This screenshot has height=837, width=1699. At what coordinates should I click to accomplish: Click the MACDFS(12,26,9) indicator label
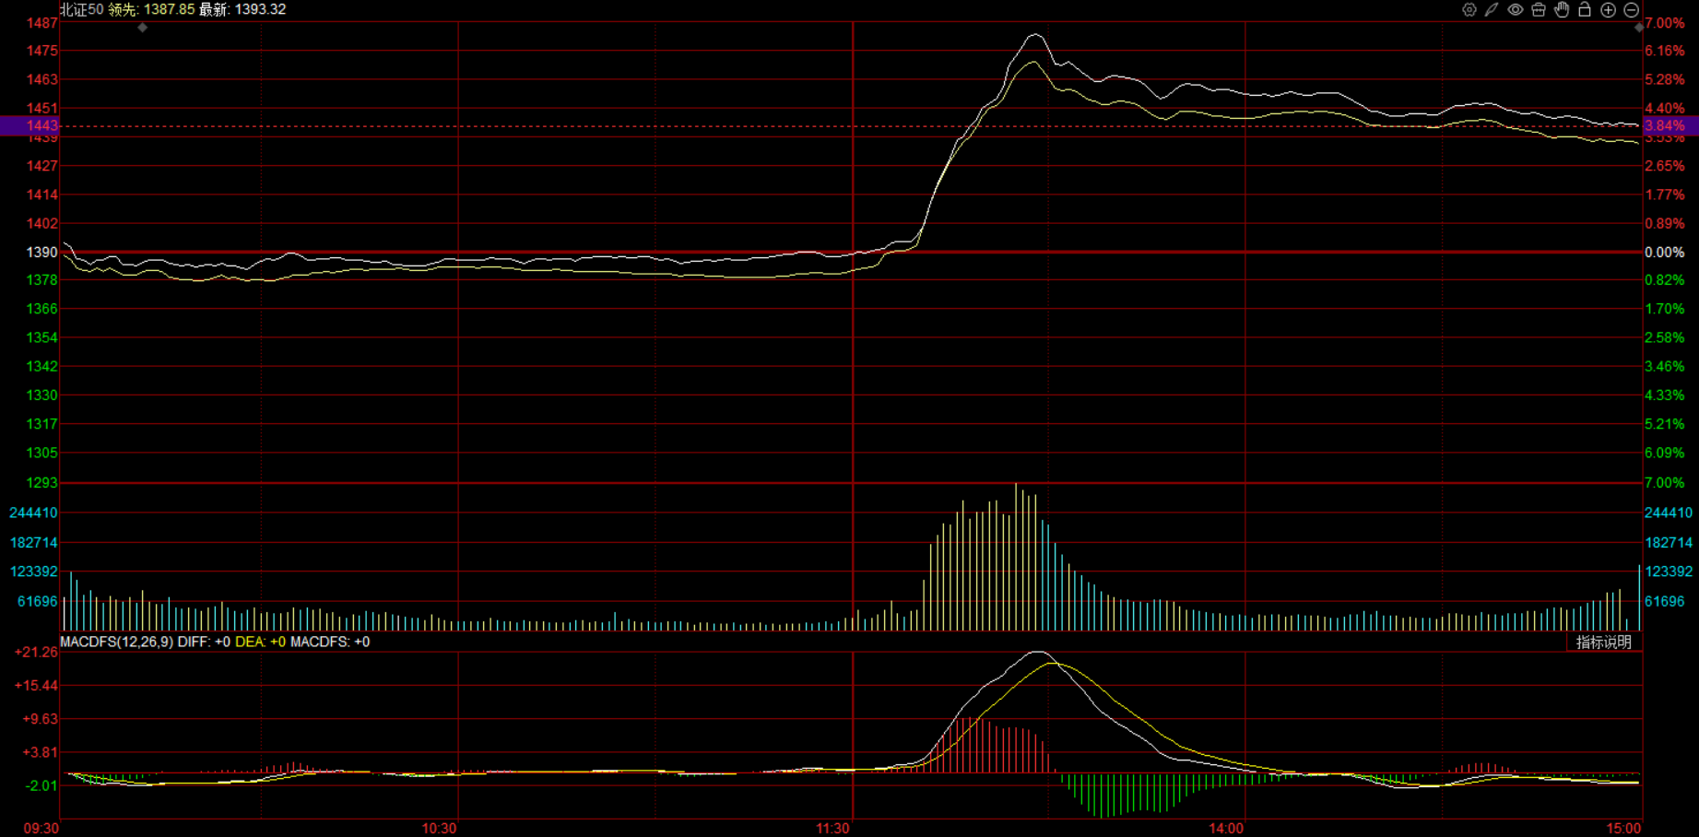116,642
